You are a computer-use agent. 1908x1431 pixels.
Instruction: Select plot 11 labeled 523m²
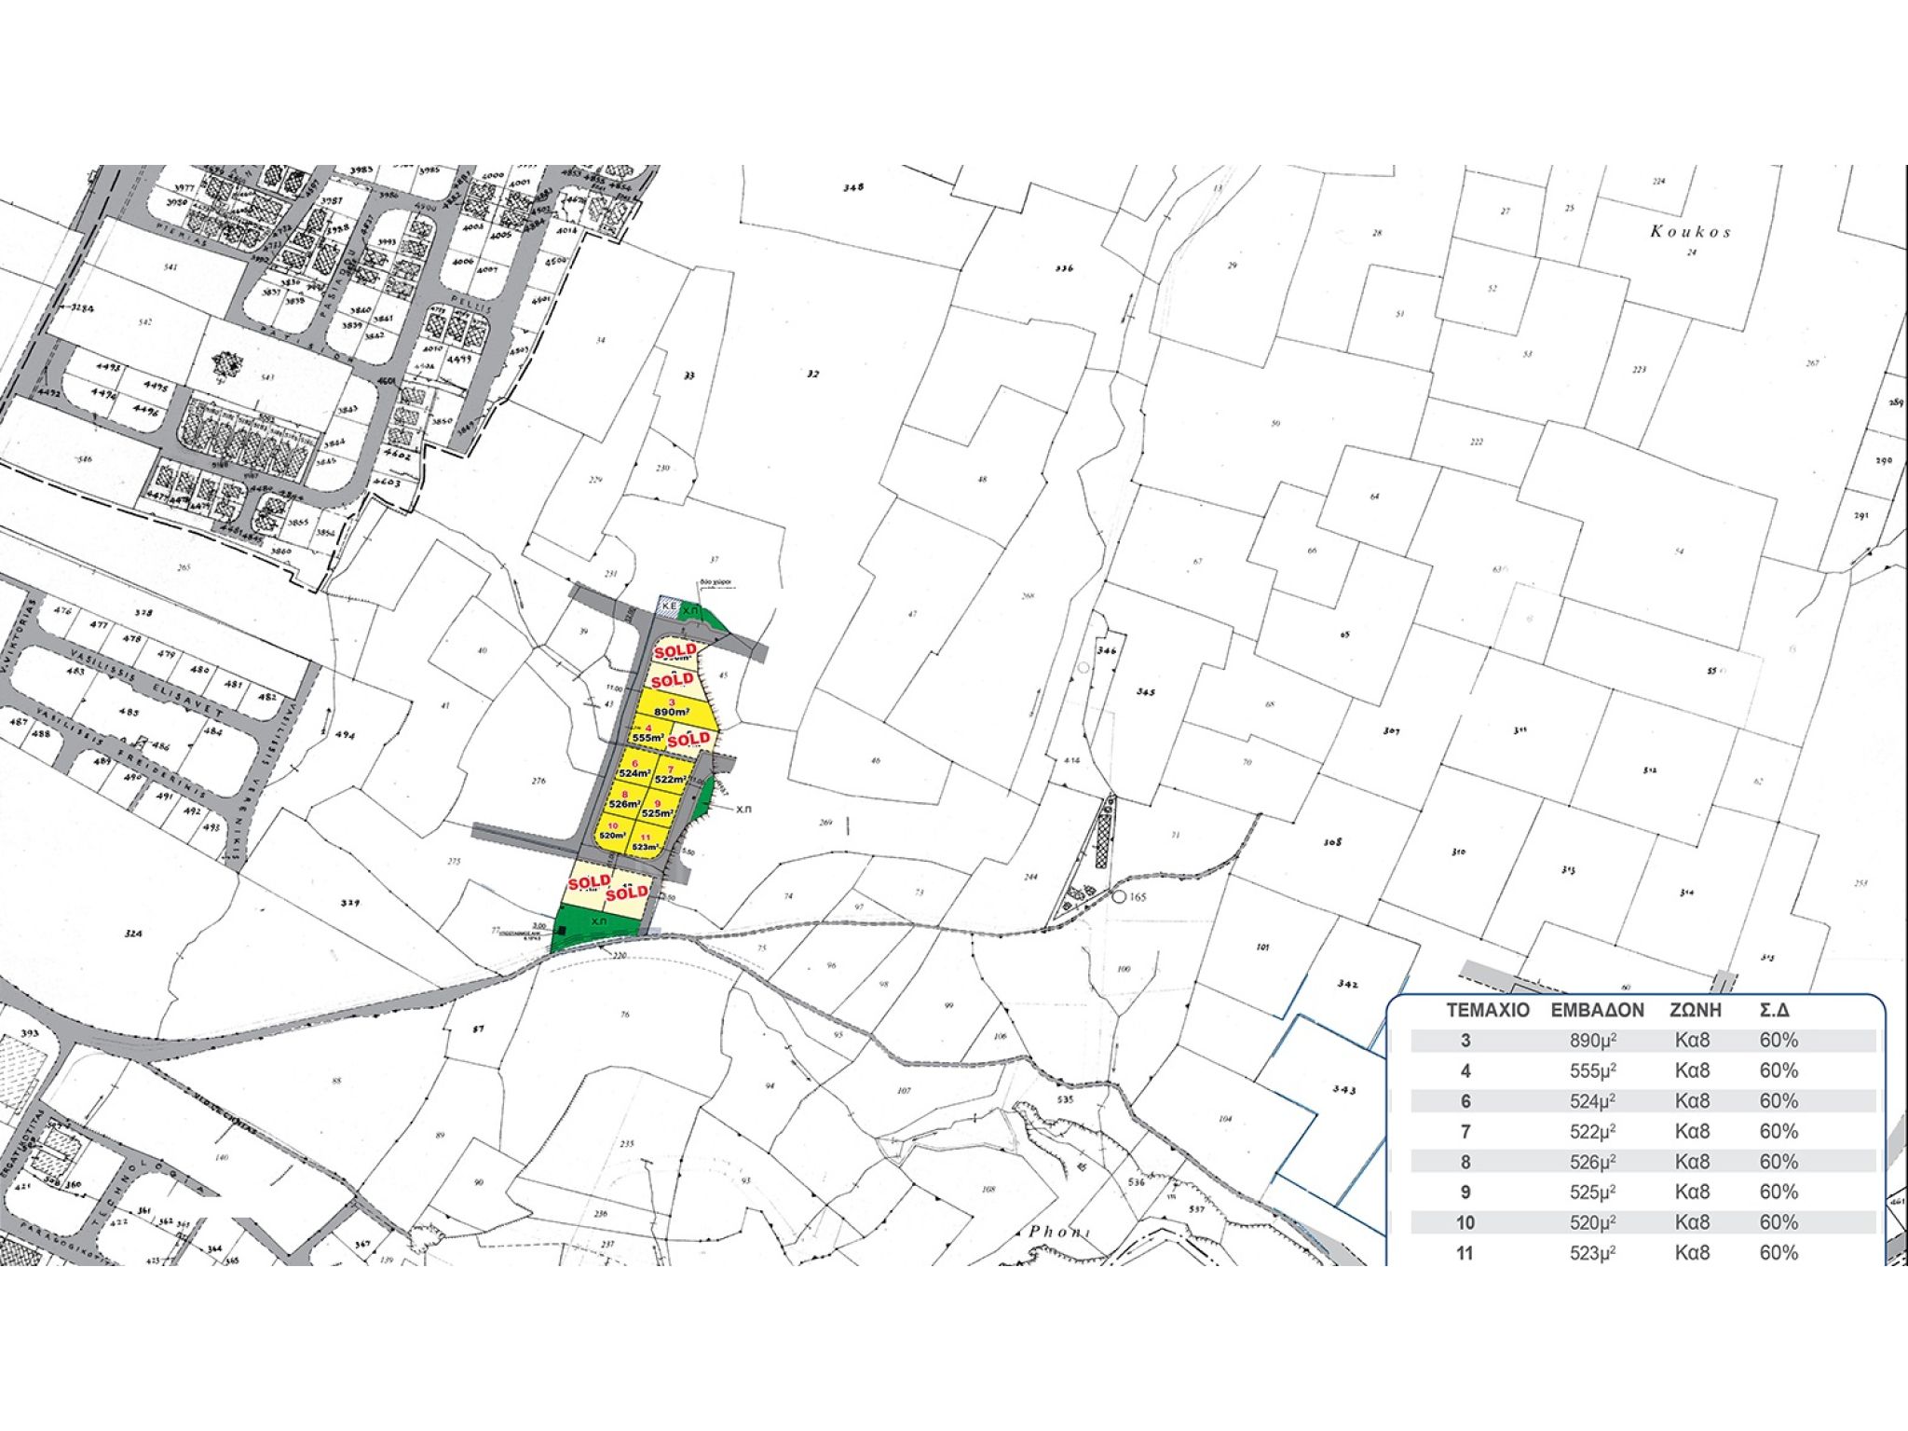pyautogui.click(x=646, y=843)
